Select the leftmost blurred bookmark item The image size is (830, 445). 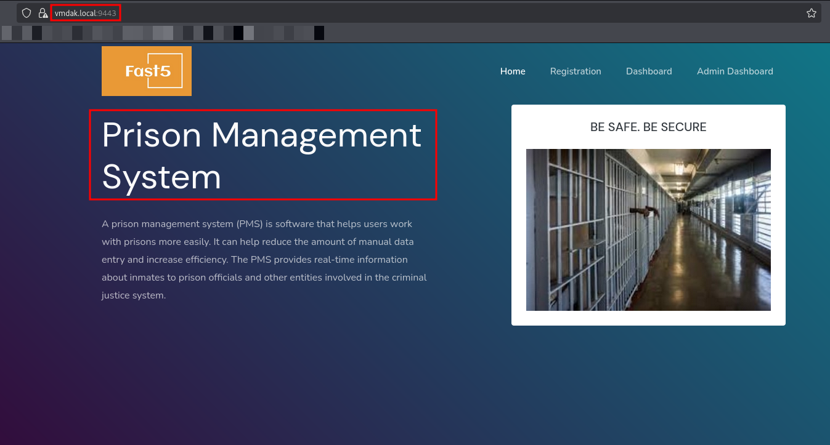point(7,33)
